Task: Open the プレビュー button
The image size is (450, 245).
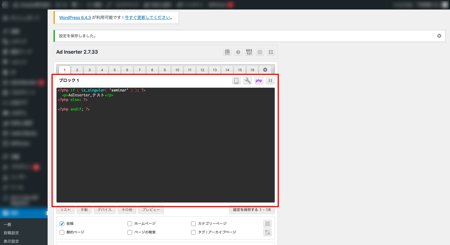Action: (x=151, y=210)
